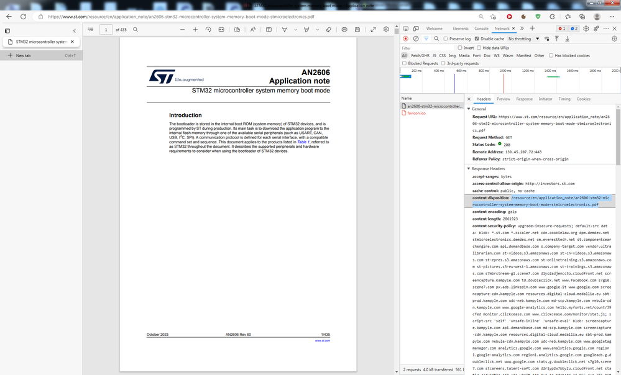The height and width of the screenshot is (375, 621).
Task: Check Hide data URLs
Action: click(479, 47)
